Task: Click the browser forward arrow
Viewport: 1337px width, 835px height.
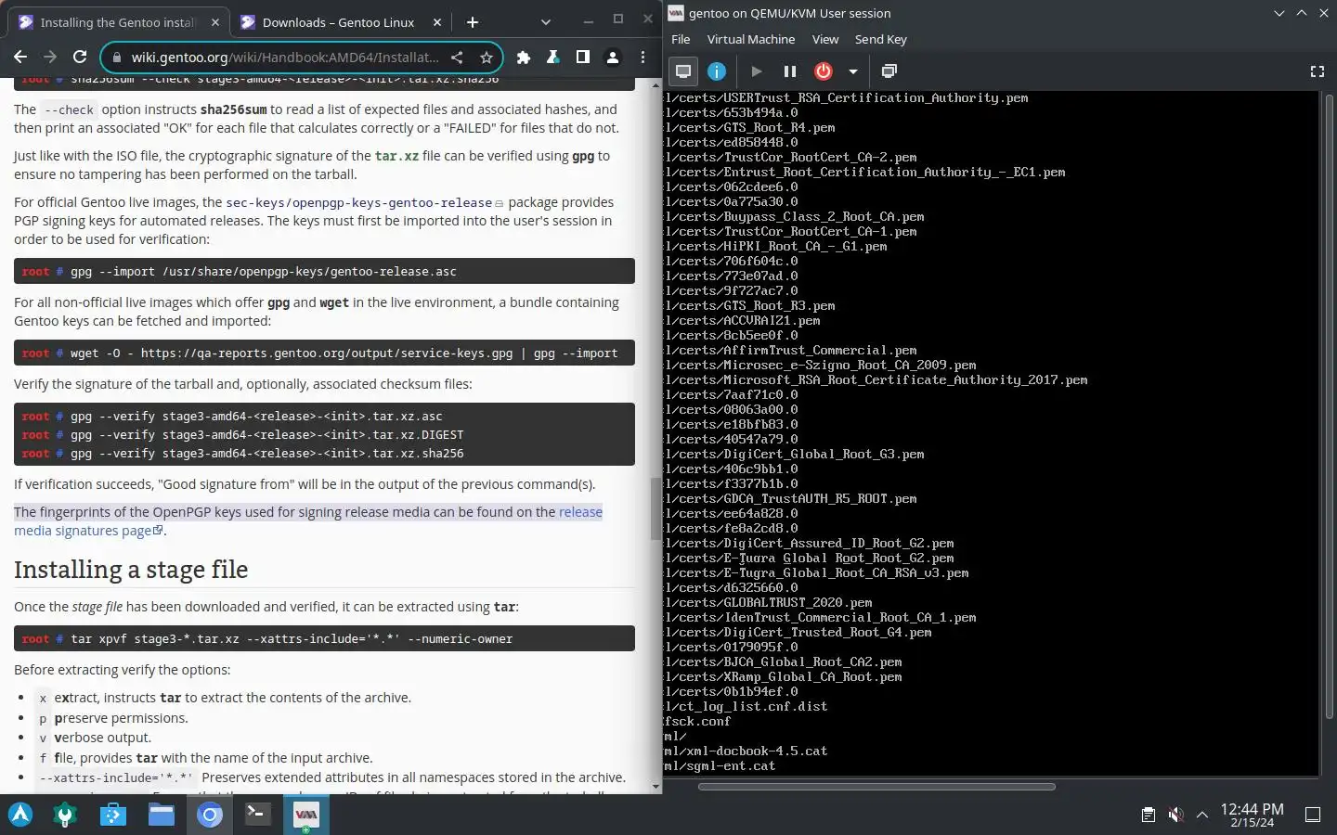Action: (50, 57)
